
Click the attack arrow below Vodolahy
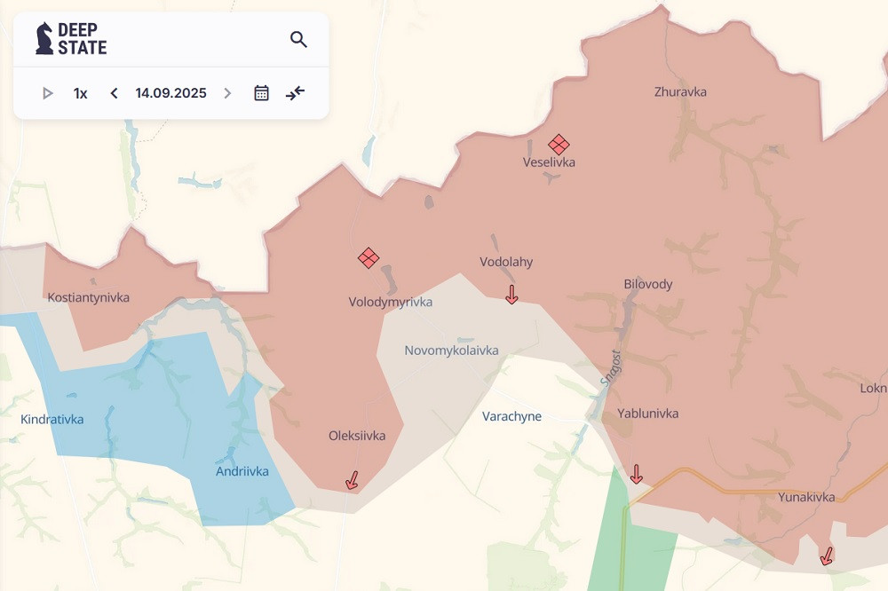tap(511, 295)
